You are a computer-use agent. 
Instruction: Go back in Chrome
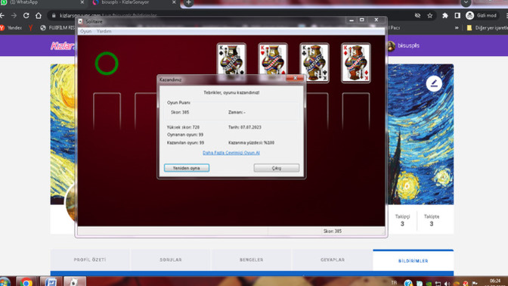pos(2,15)
